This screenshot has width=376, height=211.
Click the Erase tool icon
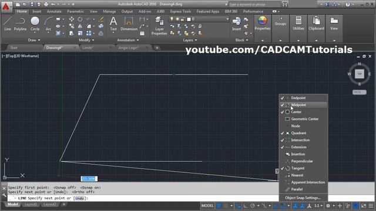coord(101,19)
